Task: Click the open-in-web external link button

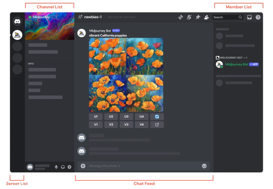Action: point(157,125)
